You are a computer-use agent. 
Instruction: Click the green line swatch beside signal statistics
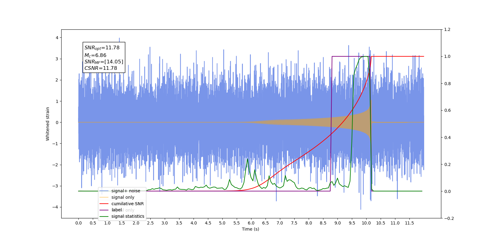click(x=104, y=217)
